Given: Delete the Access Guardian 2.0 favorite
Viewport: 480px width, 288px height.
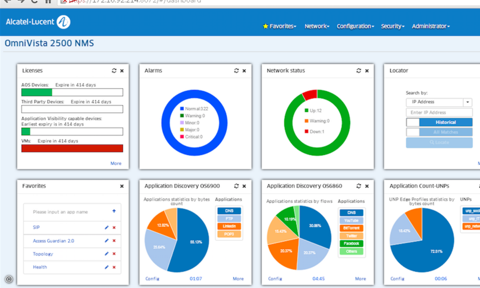Looking at the screenshot, I should click(114, 241).
